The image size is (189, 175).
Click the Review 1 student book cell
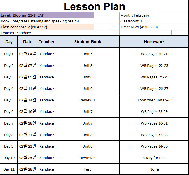tap(87, 100)
